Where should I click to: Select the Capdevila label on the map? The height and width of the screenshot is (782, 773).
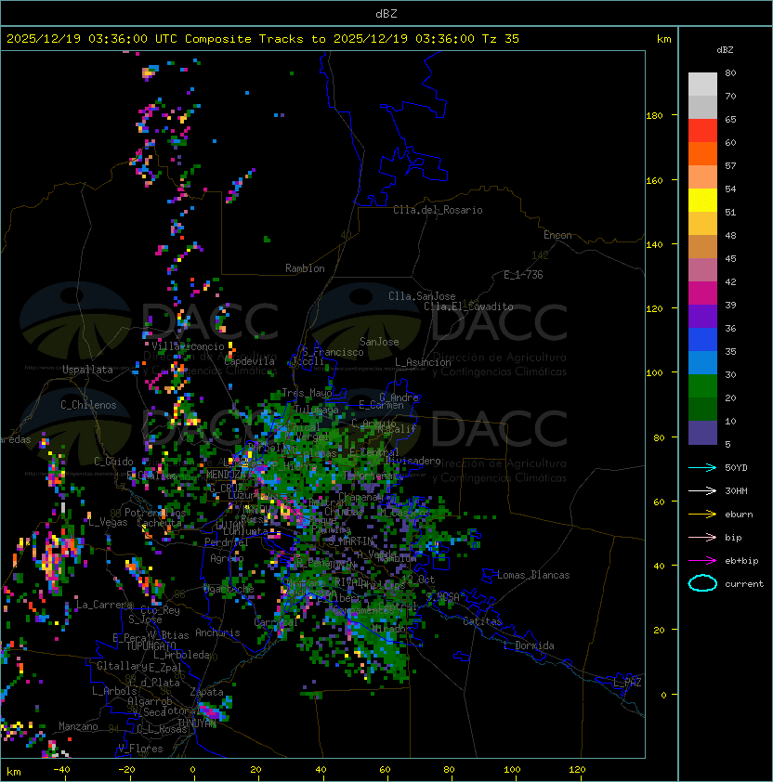[x=249, y=361]
